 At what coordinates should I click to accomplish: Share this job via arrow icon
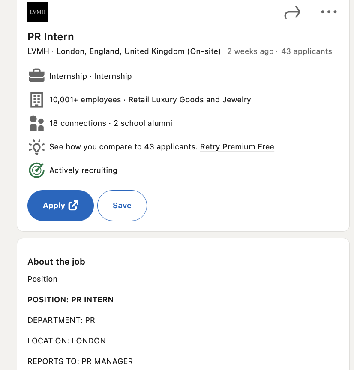click(292, 12)
